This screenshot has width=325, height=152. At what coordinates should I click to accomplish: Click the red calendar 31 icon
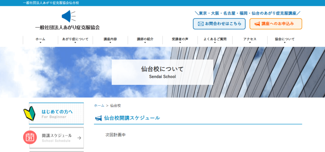30,137
